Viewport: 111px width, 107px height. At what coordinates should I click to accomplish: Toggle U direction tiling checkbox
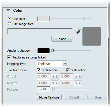tap(39, 70)
